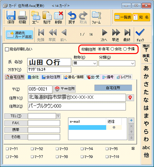
Task: Click the 住所2 address field
Action: [77, 106]
